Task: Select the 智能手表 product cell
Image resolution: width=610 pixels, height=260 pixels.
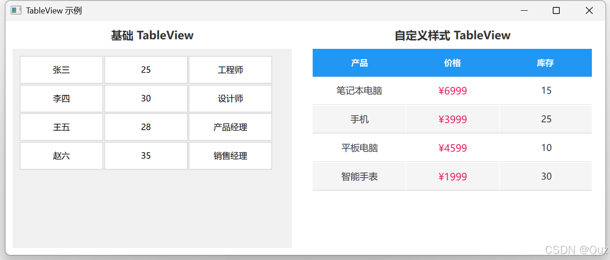Action: [359, 176]
